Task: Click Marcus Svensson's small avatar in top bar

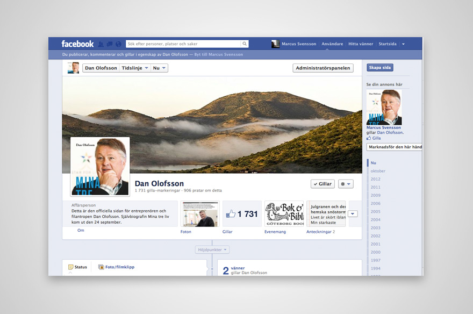Action: pos(275,44)
